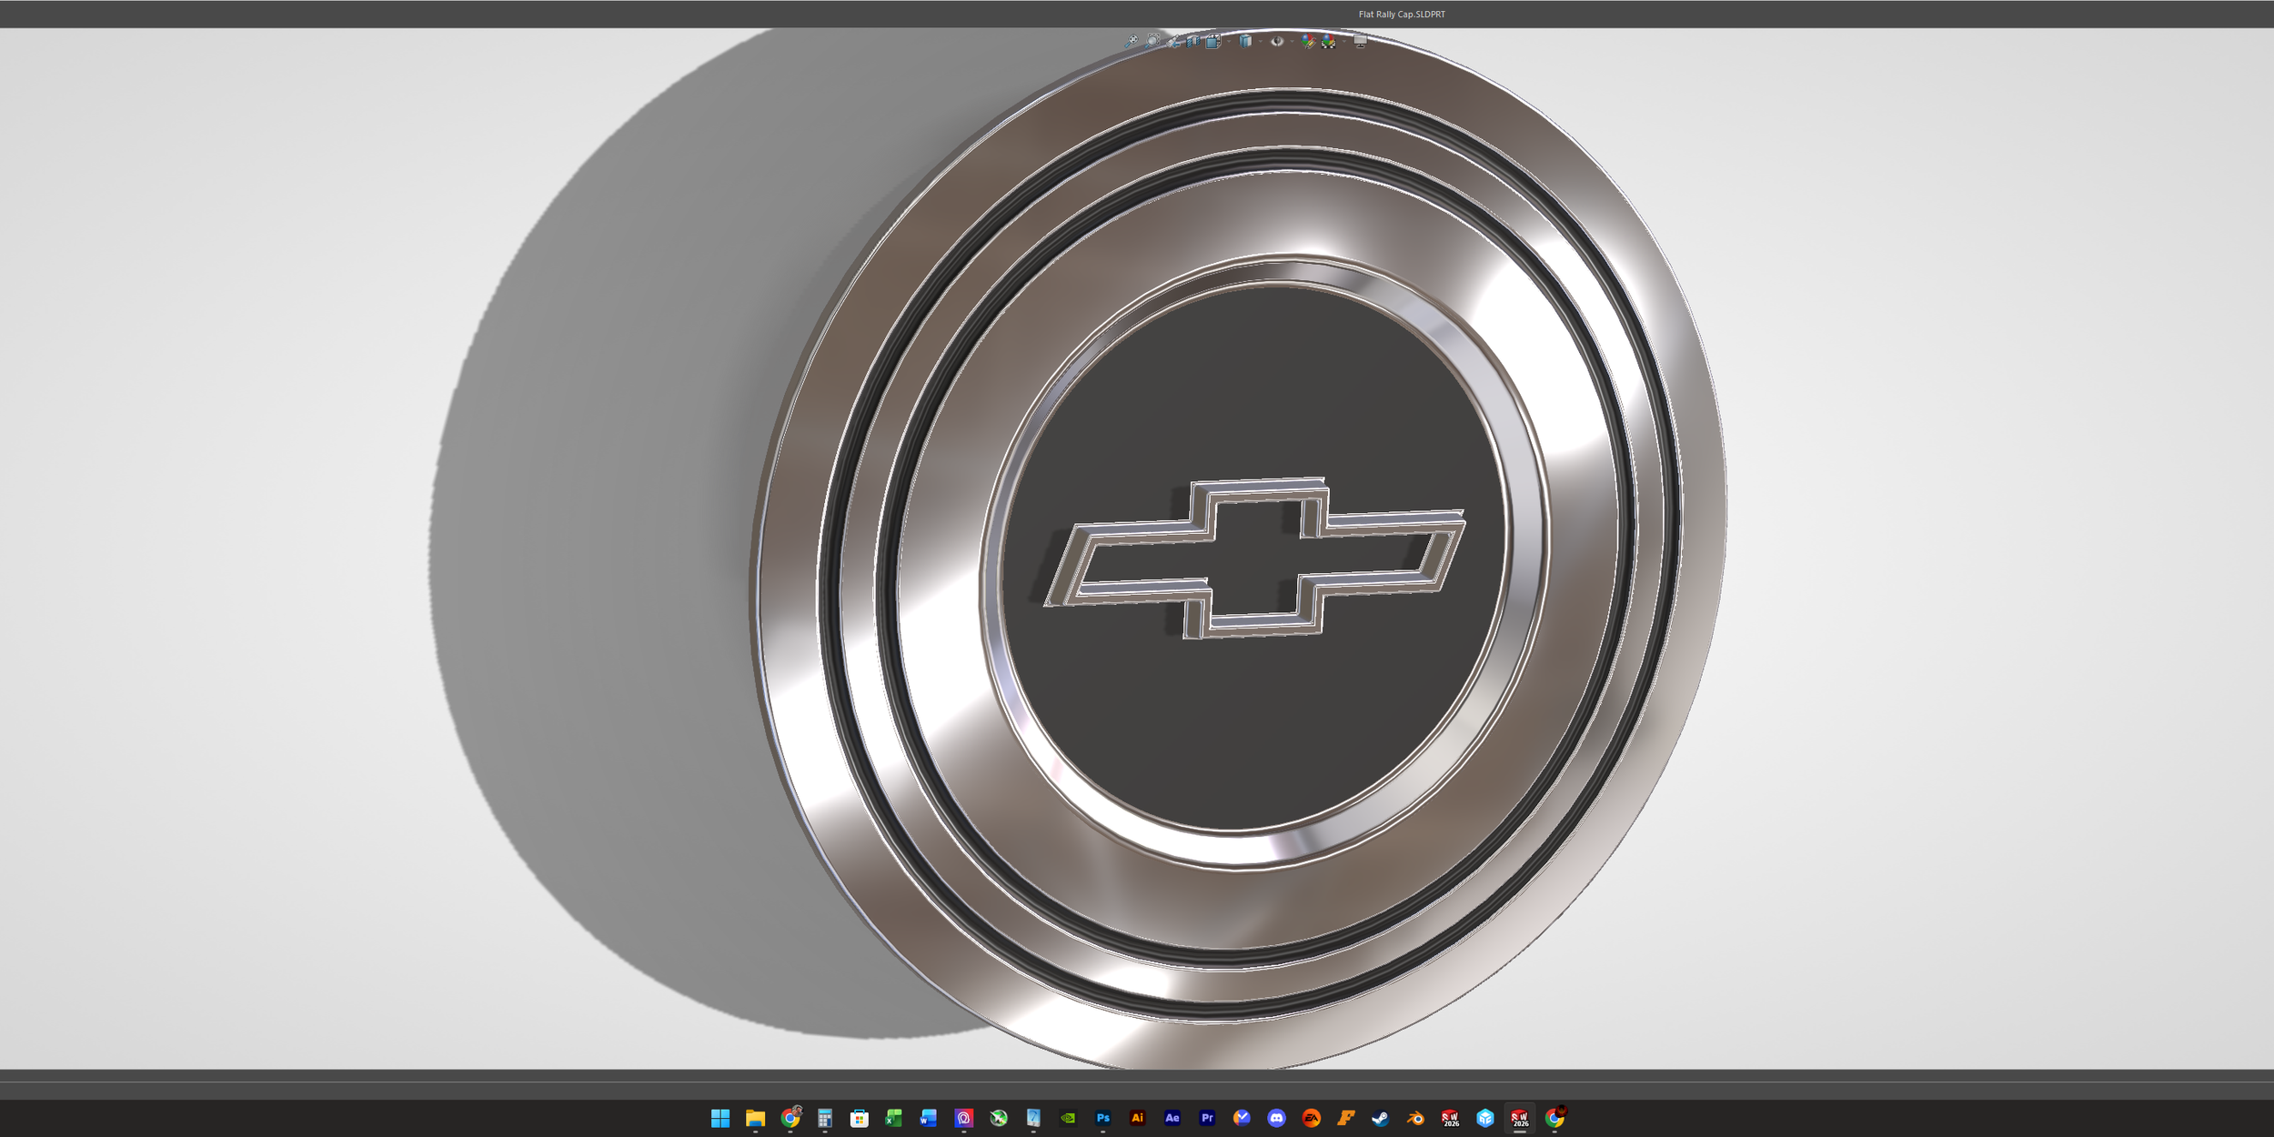
Task: Open View Settings monitor icon
Action: coord(1361,41)
